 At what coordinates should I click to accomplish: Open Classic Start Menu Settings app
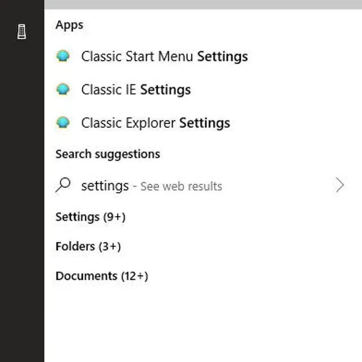click(164, 57)
